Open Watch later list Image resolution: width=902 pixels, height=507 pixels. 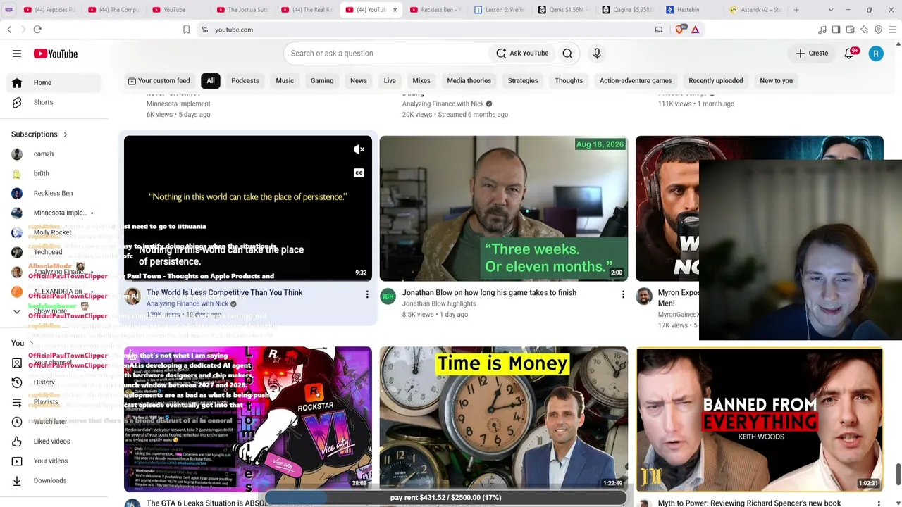point(54,422)
